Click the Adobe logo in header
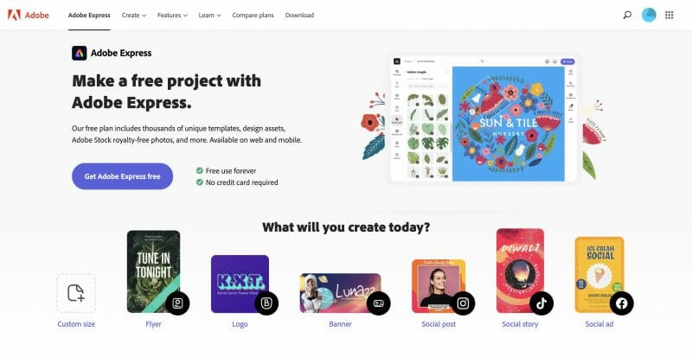Viewport: 692px width, 357px height. pos(28,15)
